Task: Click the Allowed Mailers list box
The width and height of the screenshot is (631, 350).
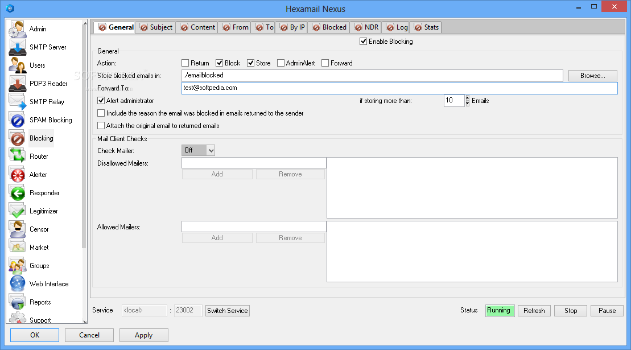Action: tap(472, 252)
